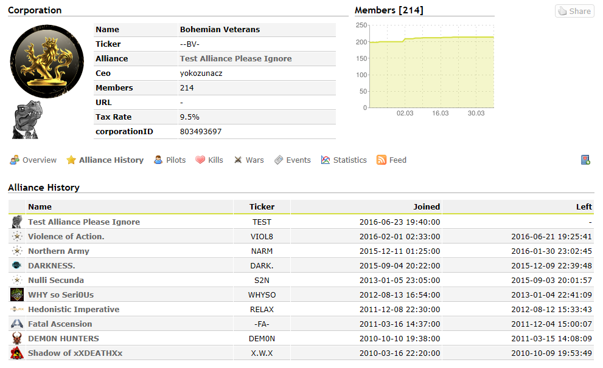The width and height of the screenshot is (603, 368).
Task: Select the VIOL8 ticker cell
Action: 262,237
